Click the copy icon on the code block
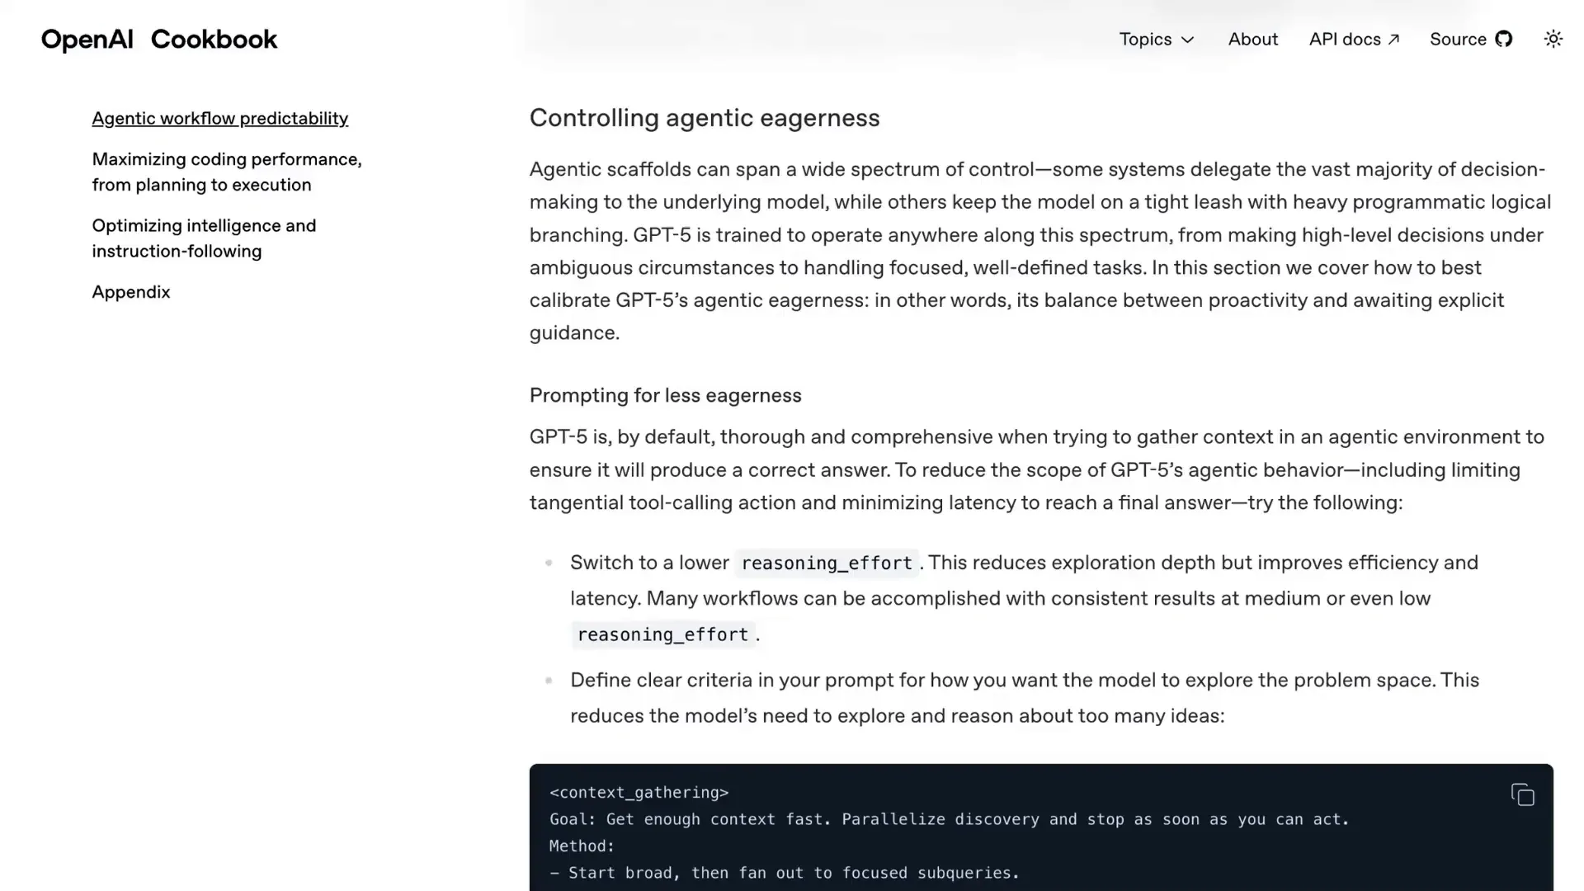Screen dimensions: 1584x891 tap(1523, 794)
